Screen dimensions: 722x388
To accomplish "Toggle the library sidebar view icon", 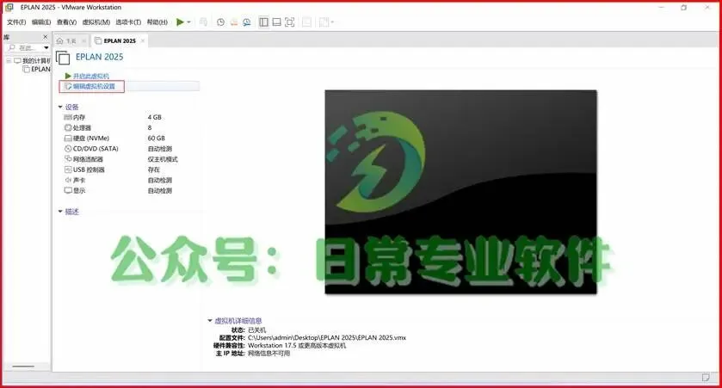I will click(263, 22).
